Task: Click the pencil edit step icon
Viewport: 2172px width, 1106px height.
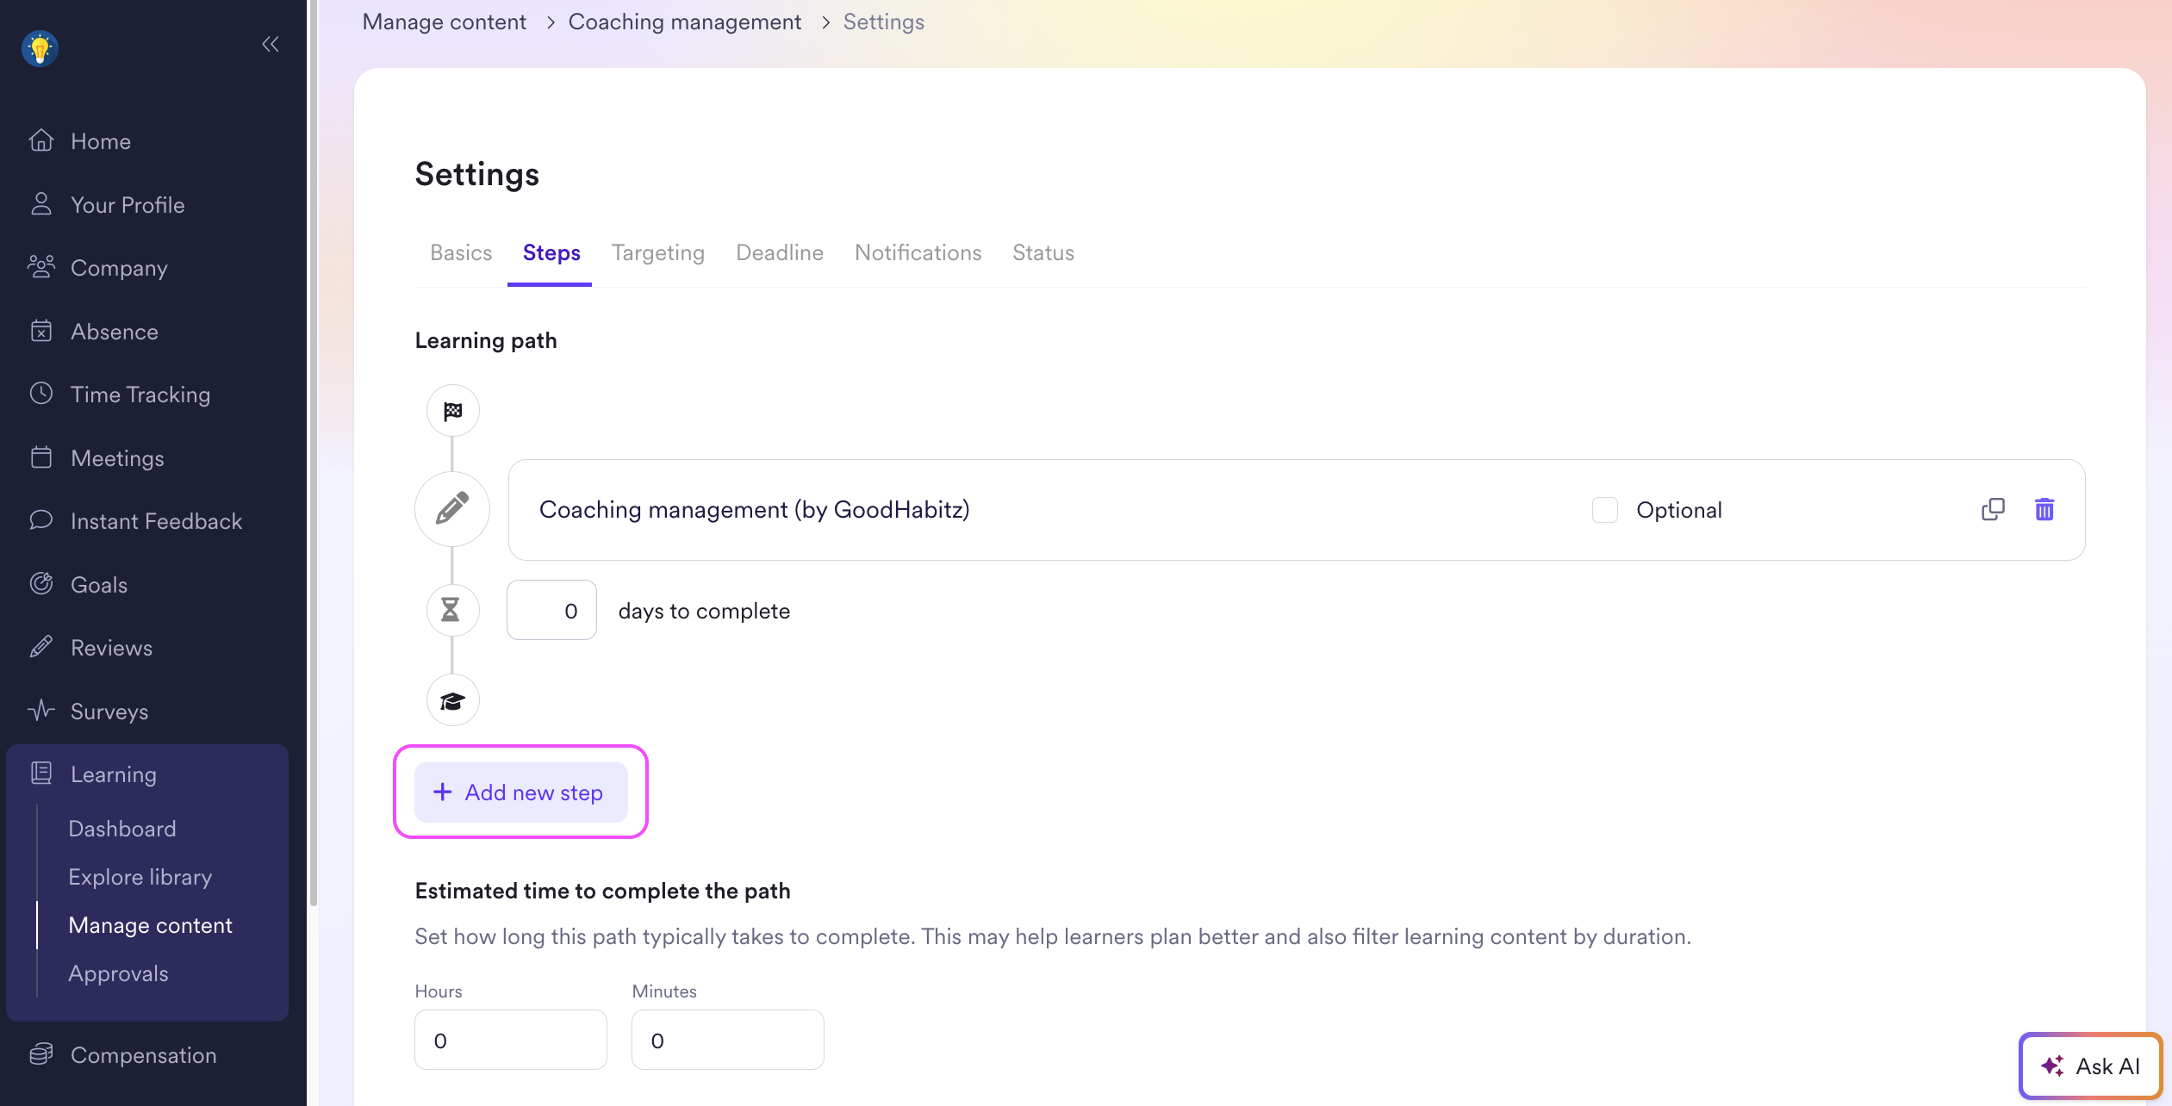Action: click(x=452, y=509)
